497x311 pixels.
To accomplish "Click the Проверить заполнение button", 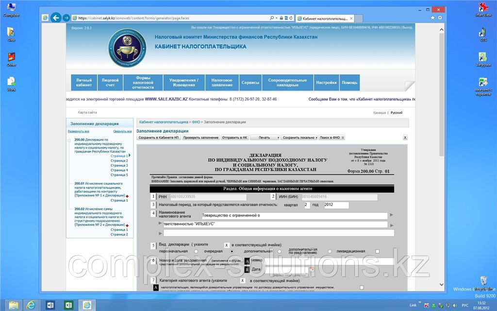I will pyautogui.click(x=201, y=138).
